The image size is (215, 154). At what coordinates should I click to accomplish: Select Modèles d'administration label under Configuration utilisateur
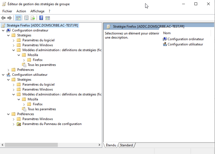point(62,94)
